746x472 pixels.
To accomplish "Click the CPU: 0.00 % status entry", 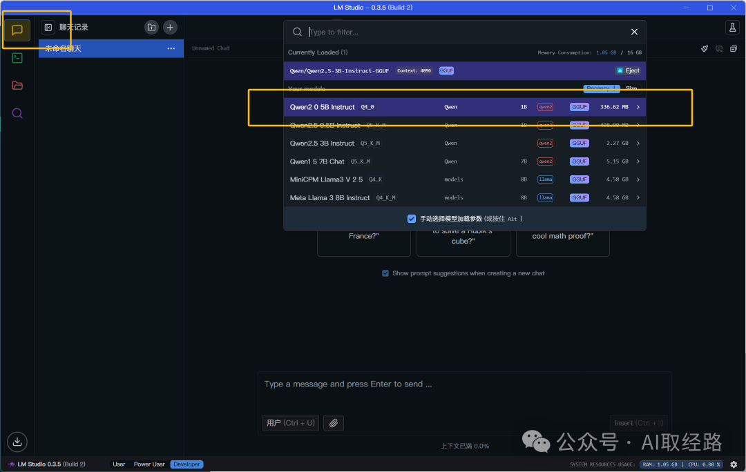I will point(704,464).
